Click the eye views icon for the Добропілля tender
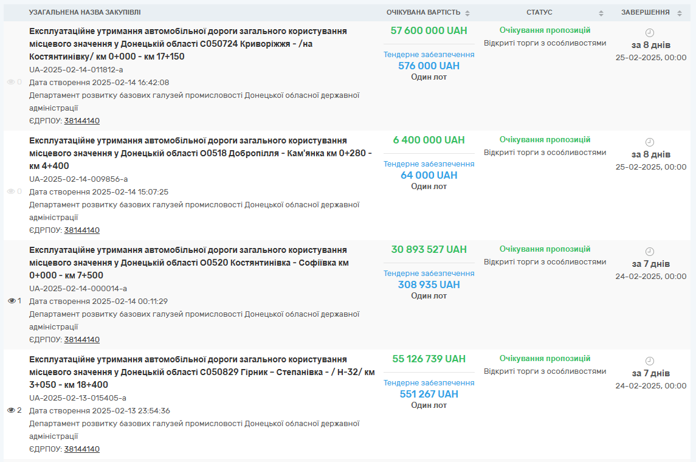Screen dimensions: 696x462 coord(11,191)
